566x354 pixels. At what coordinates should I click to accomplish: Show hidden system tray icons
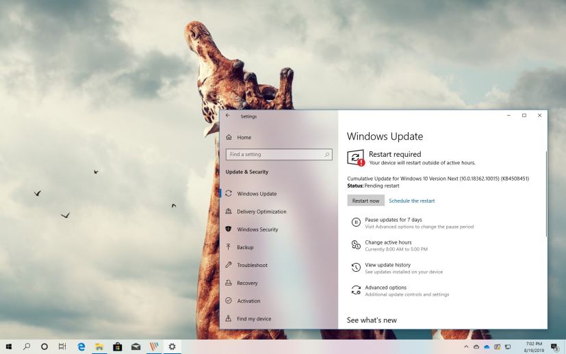pos(466,347)
